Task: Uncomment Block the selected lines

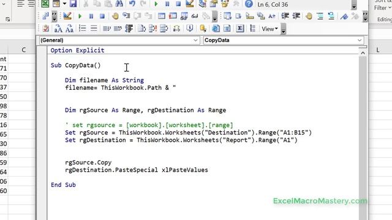Action: click(331, 16)
